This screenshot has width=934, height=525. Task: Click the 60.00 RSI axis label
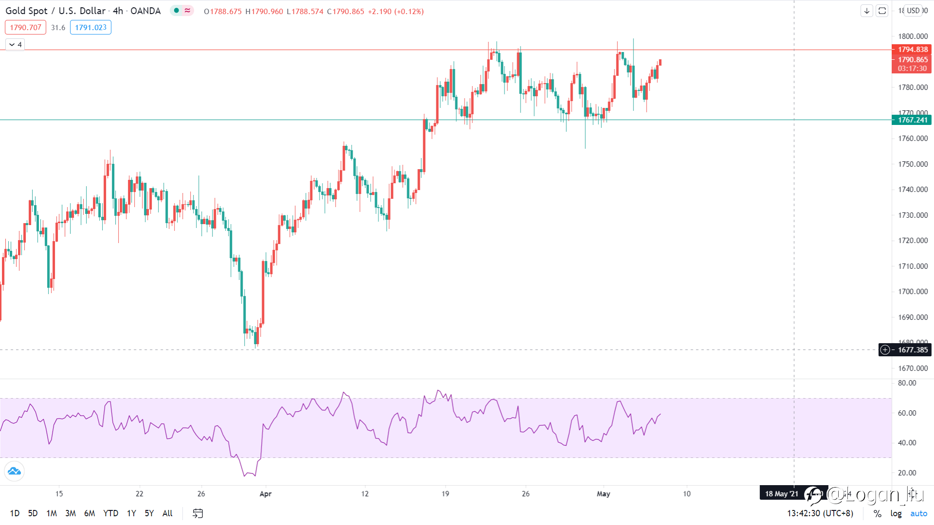click(x=907, y=413)
